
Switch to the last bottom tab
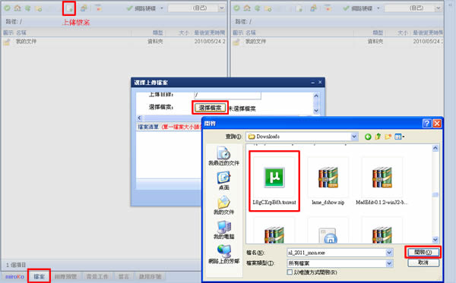pyautogui.click(x=150, y=277)
